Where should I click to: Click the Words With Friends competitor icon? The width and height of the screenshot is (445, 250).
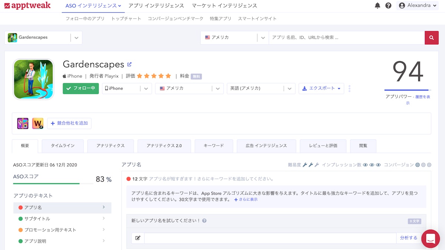pos(39,123)
